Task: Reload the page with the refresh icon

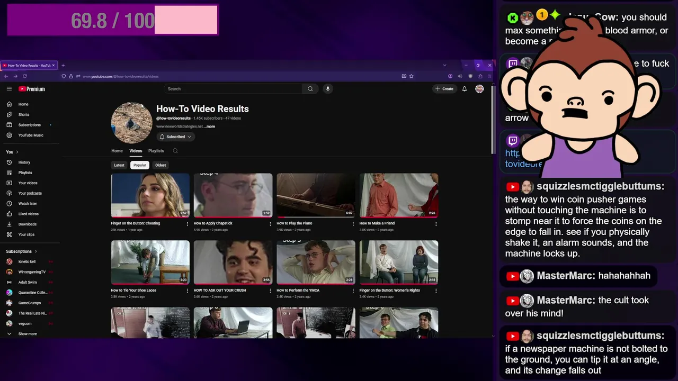Action: (24, 76)
